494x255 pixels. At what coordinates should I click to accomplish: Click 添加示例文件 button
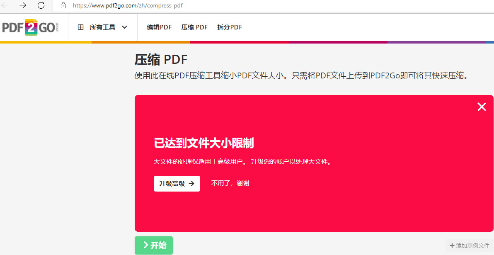pyautogui.click(x=470, y=245)
